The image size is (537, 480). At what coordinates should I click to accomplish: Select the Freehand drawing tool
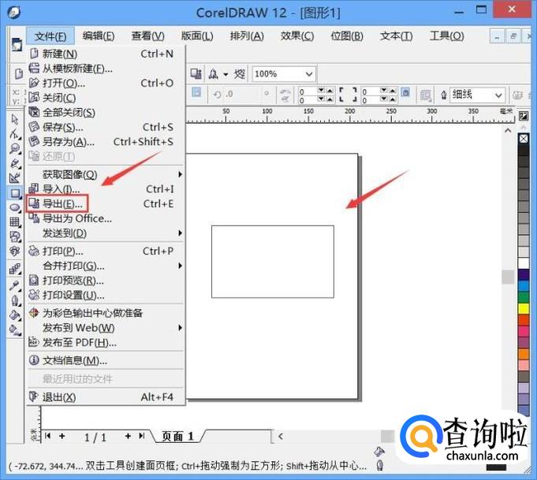(15, 163)
